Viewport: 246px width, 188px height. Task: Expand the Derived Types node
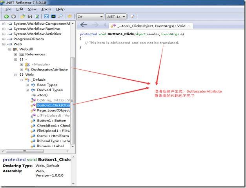click(27, 90)
